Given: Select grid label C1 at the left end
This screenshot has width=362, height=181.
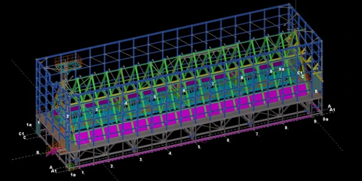Looking at the screenshot, I should 22,134.
